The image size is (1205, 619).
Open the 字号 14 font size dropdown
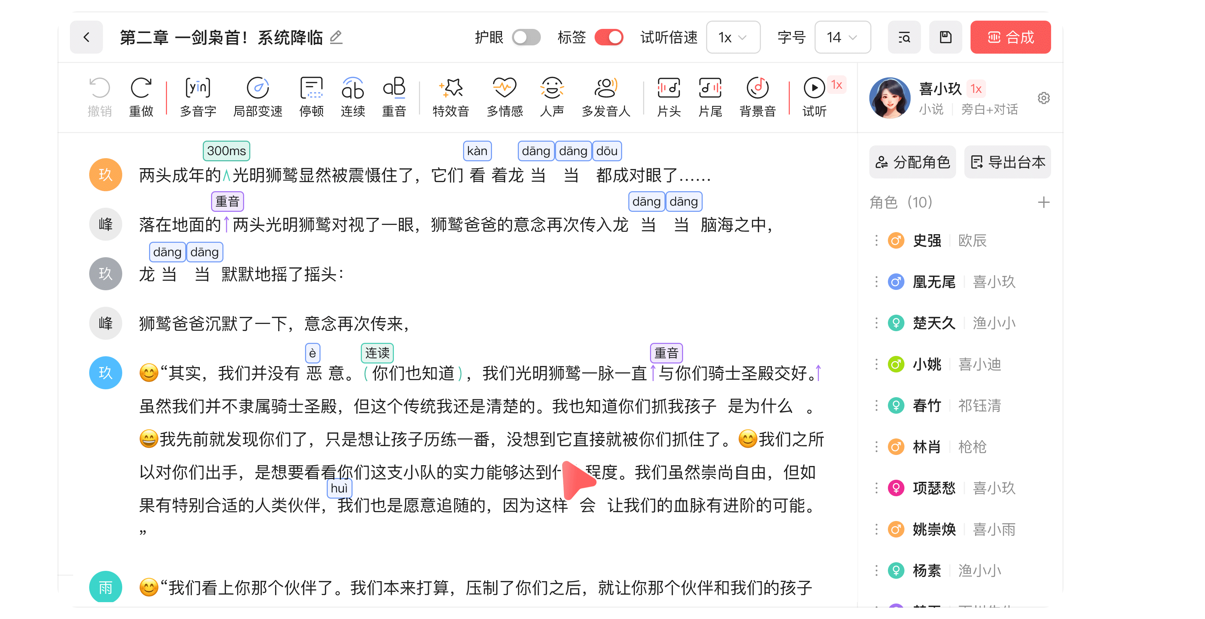tap(842, 37)
